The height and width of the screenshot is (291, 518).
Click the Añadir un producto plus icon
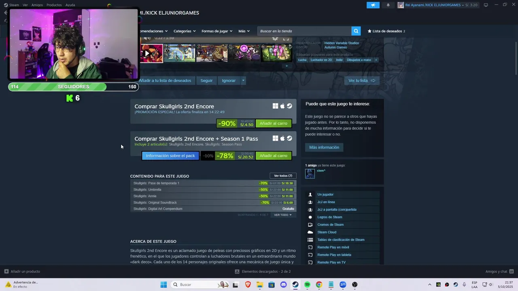(x=6, y=271)
